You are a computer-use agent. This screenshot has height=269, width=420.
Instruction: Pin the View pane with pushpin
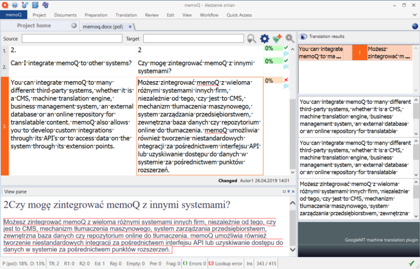[288, 191]
